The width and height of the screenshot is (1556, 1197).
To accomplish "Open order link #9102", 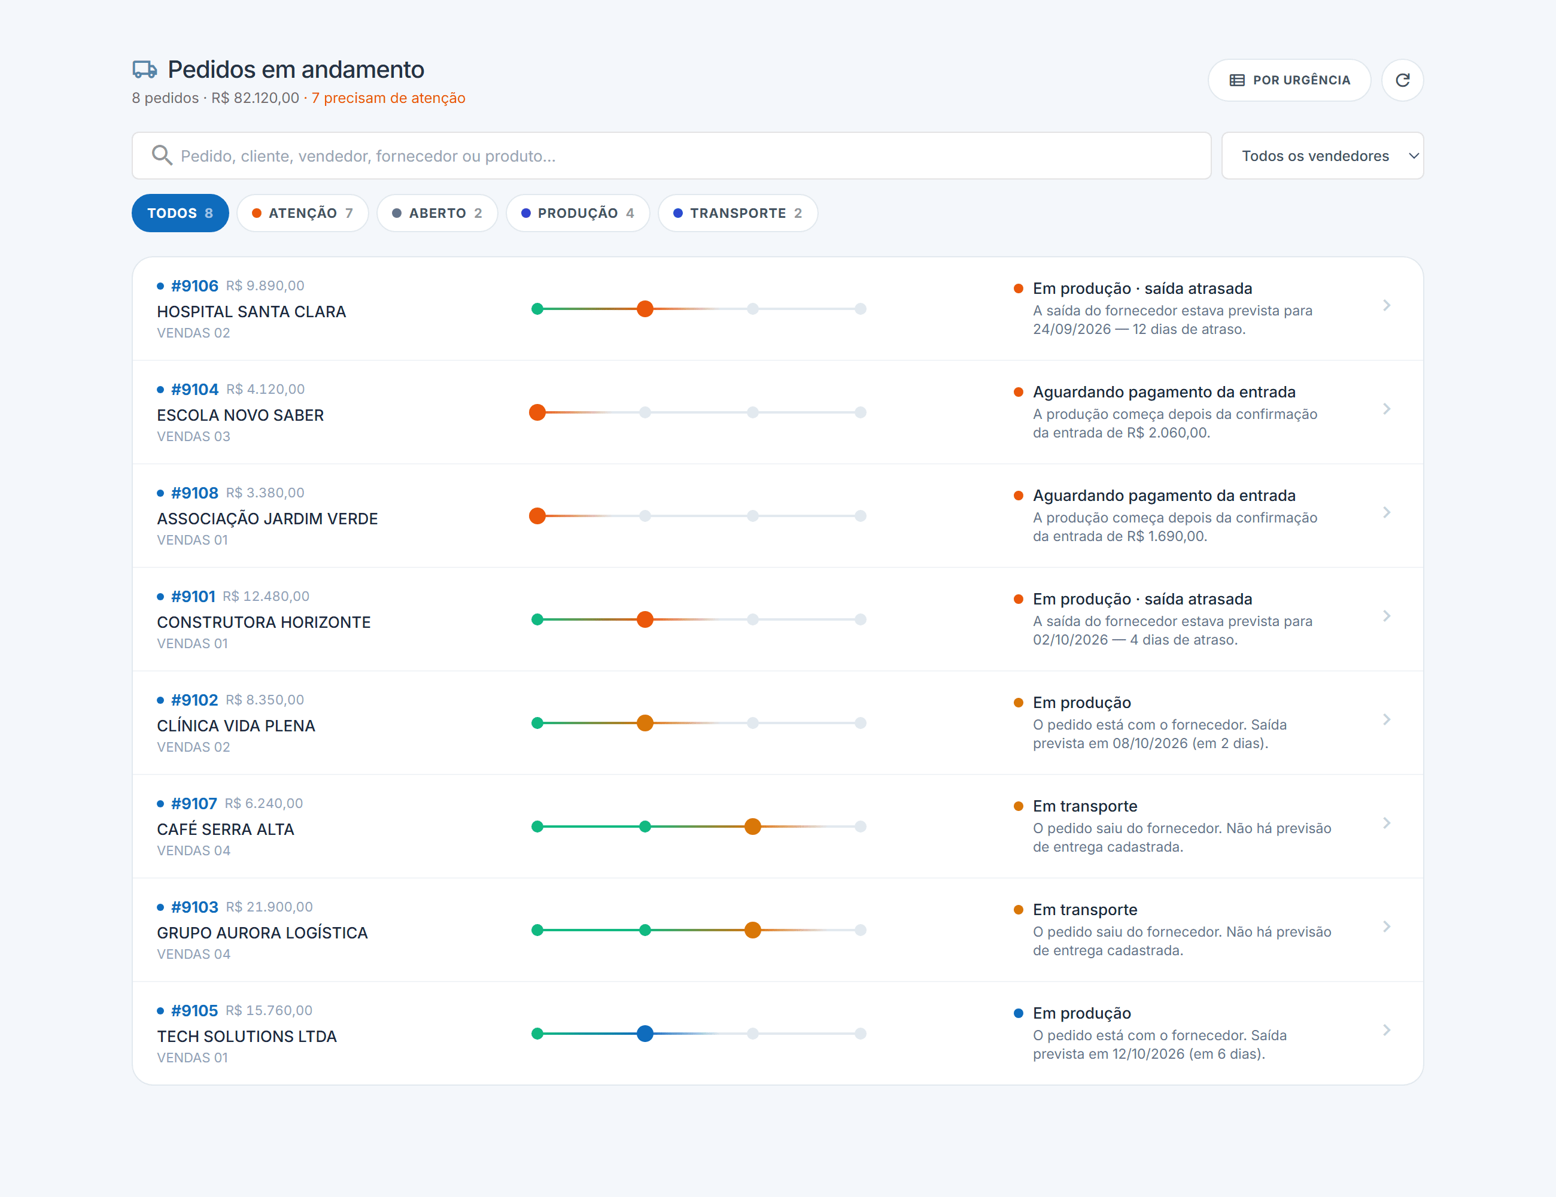I will click(194, 700).
